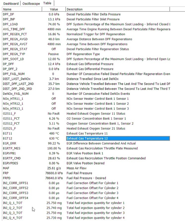This screenshot has width=185, height=221.
Task: Select the AVG_TIME_DPF row name
Action: [x=14, y=29]
